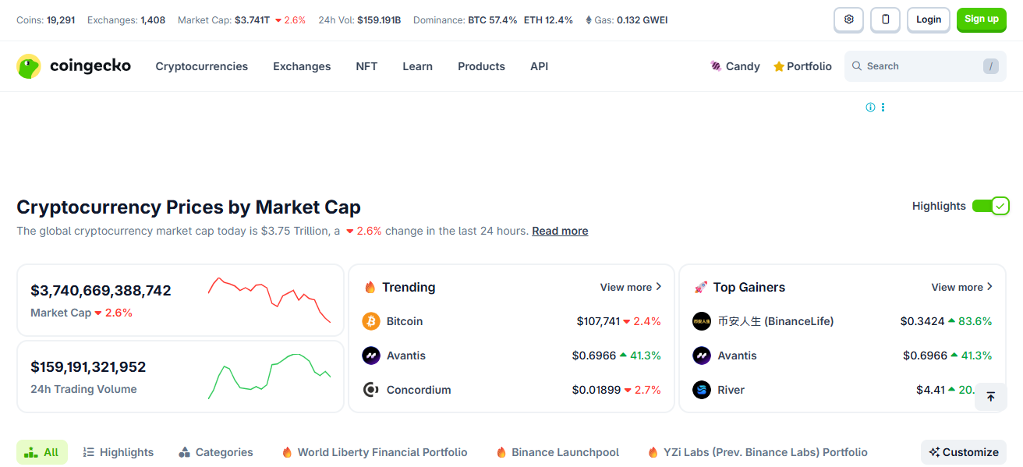Click the CoinGecko gecko logo
Viewport: 1023px width, 467px height.
29,66
